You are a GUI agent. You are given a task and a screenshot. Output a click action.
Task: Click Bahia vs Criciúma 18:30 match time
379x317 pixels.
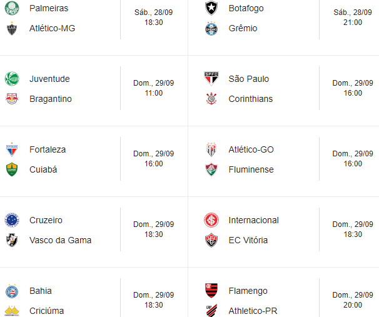154,300
